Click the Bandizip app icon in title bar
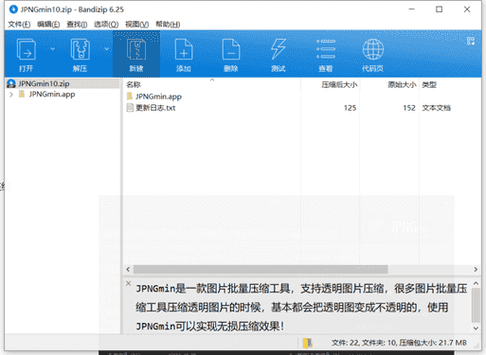 click(13, 9)
